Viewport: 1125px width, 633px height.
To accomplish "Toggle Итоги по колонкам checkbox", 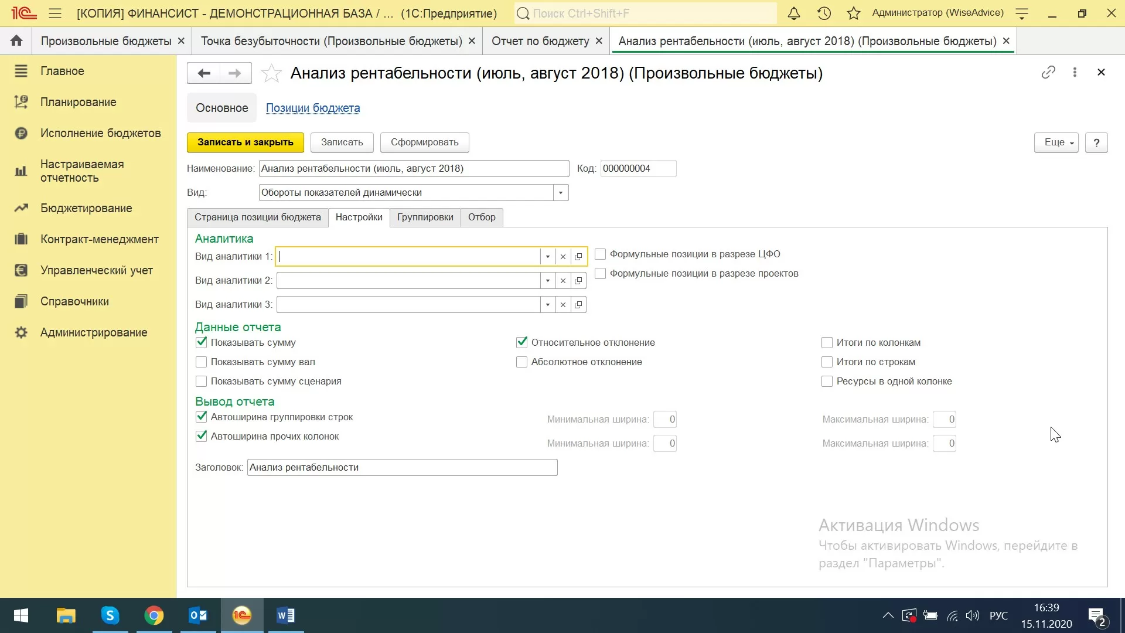I will coord(827,342).
